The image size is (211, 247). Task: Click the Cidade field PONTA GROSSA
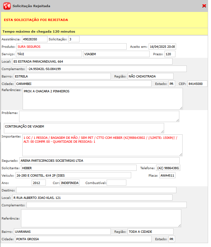pyautogui.click(x=83, y=239)
